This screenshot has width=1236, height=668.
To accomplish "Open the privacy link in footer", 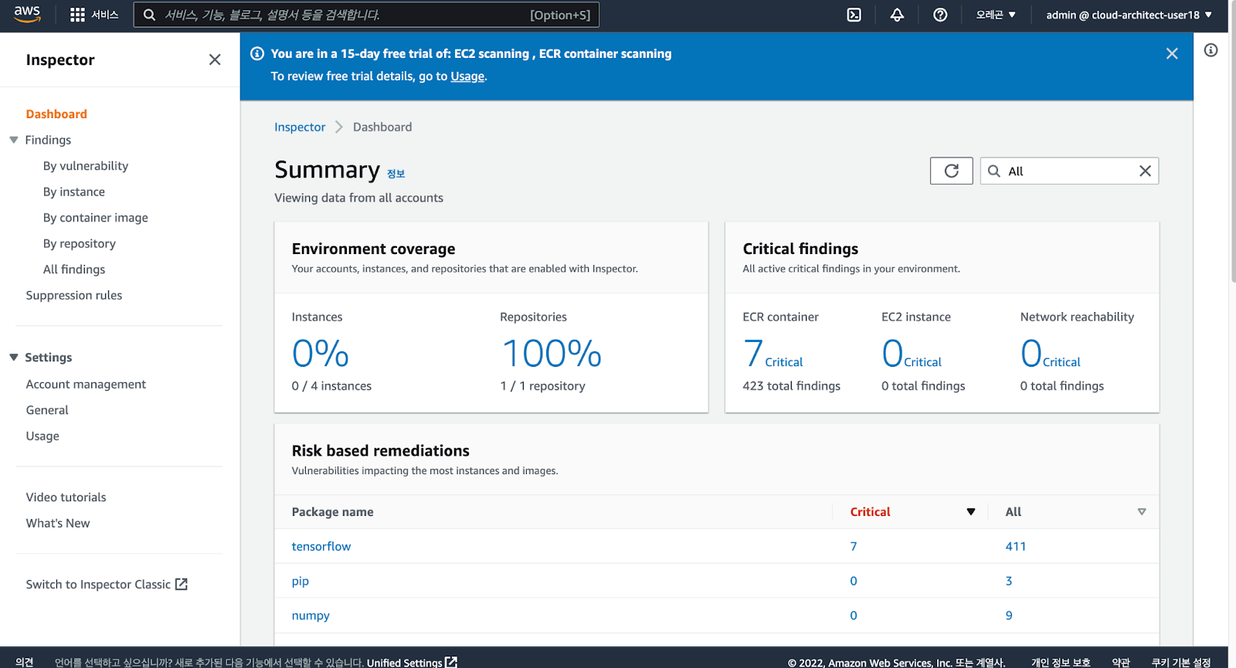I will click(1061, 663).
